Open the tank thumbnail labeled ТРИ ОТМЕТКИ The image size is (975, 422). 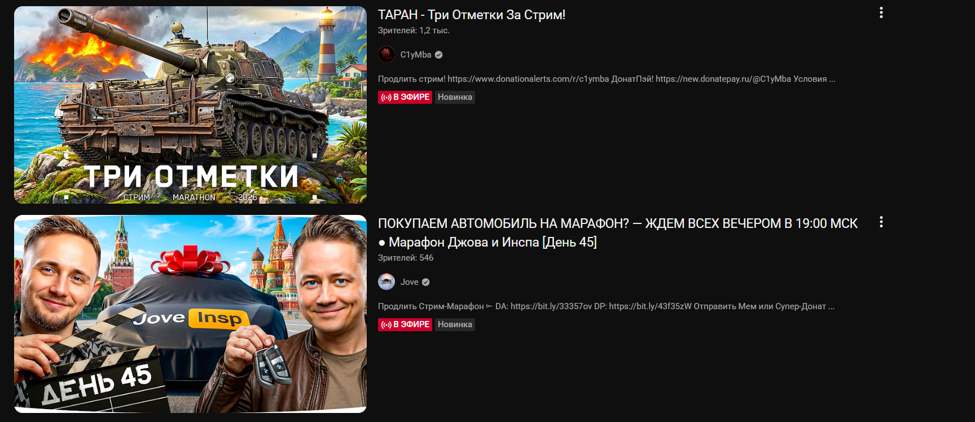(x=190, y=105)
